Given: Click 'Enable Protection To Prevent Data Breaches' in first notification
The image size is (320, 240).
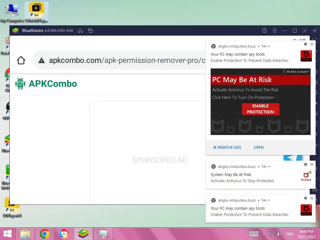Looking at the screenshot, I should coord(249,61).
